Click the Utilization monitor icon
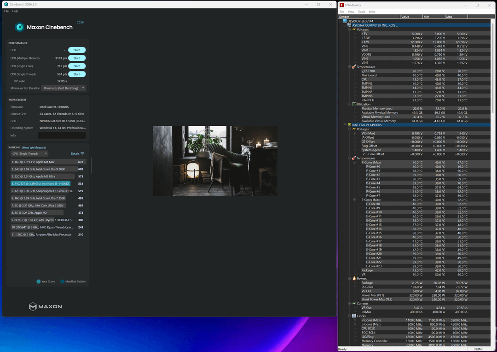Viewport: 497px width, 352px height. click(x=354, y=104)
